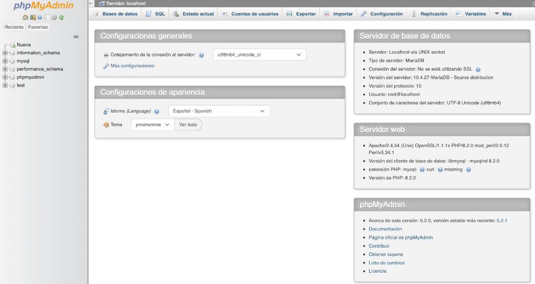Click the green door log-out icon

pyautogui.click(x=33, y=17)
